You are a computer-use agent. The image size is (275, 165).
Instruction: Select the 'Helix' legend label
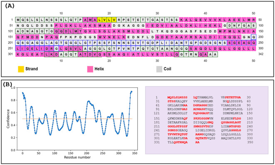[x=99, y=69]
